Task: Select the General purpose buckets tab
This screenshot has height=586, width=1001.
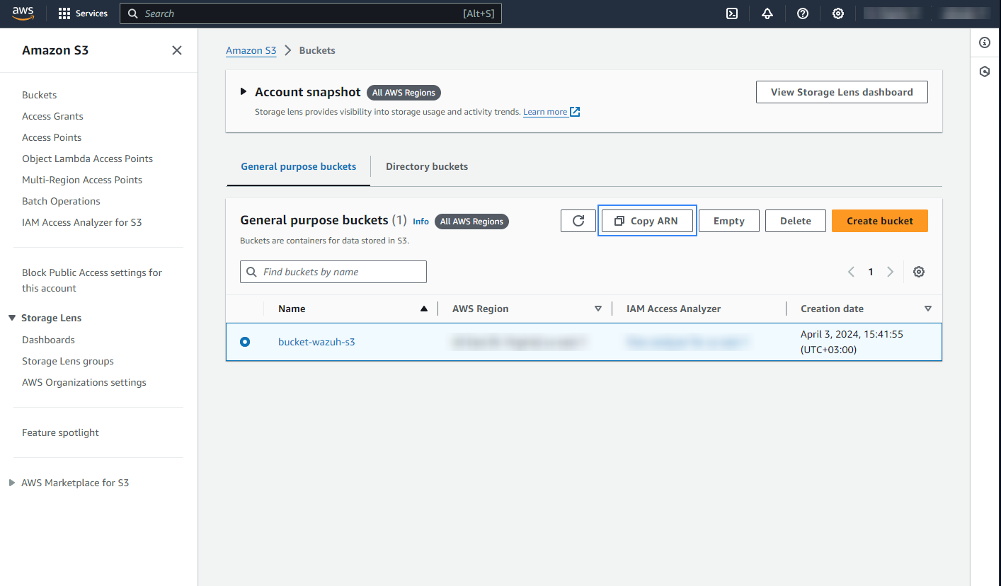Action: (298, 167)
